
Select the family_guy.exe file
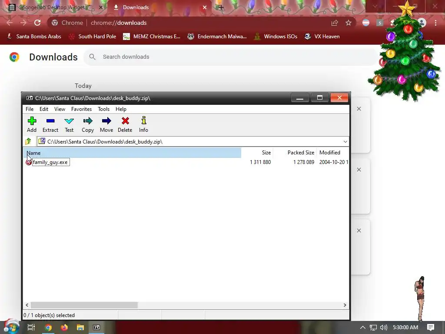(x=50, y=162)
